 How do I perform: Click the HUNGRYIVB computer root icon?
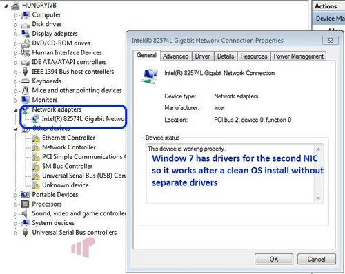[15, 6]
